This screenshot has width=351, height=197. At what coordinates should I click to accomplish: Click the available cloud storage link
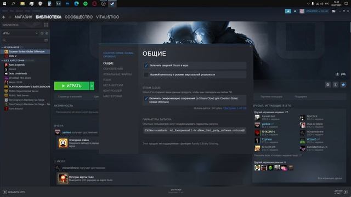coord(235,108)
